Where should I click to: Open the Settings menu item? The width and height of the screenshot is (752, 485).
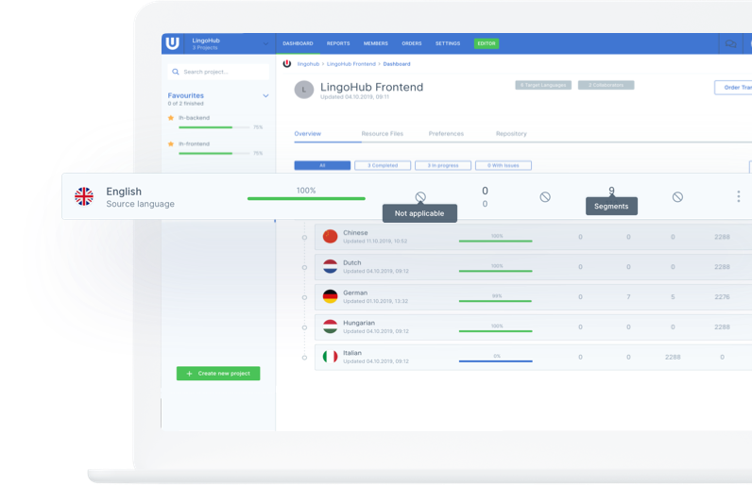(448, 43)
